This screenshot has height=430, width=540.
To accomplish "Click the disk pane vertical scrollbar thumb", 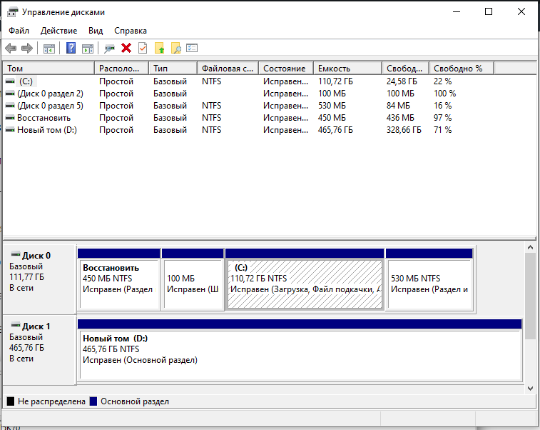I will point(530,296).
